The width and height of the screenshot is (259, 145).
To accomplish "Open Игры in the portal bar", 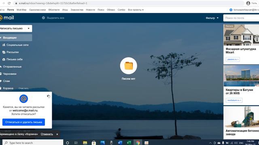I will tap(65, 10).
